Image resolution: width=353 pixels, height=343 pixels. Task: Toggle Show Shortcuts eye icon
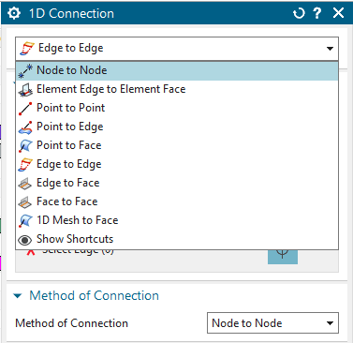pos(25,240)
